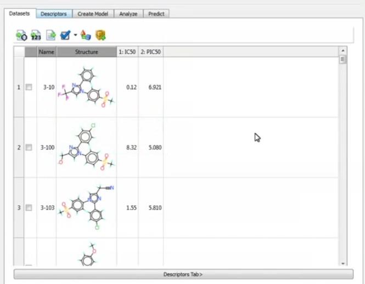The height and width of the screenshot is (284, 365).
Task: Open the Create Model tab
Action: (x=93, y=14)
